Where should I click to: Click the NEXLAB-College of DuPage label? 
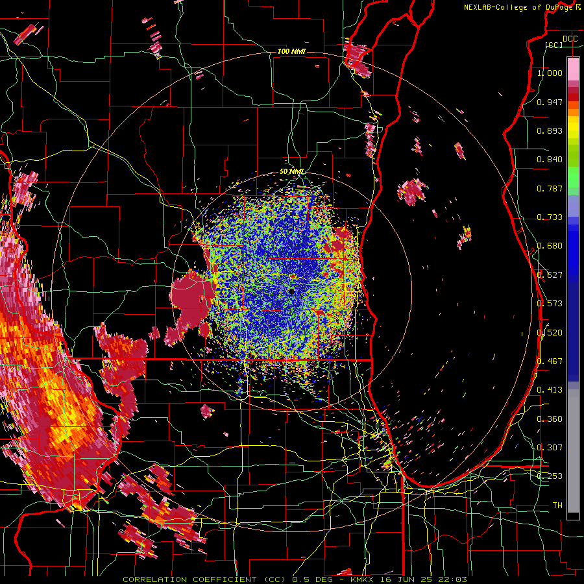click(522, 7)
